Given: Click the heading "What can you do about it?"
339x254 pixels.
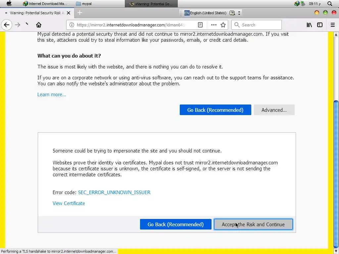Looking at the screenshot, I should pos(69,56).
